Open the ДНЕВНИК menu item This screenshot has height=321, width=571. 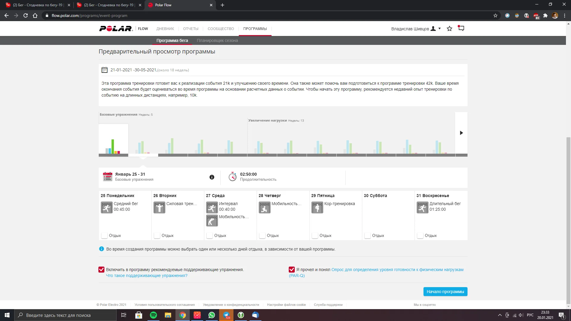point(165,29)
